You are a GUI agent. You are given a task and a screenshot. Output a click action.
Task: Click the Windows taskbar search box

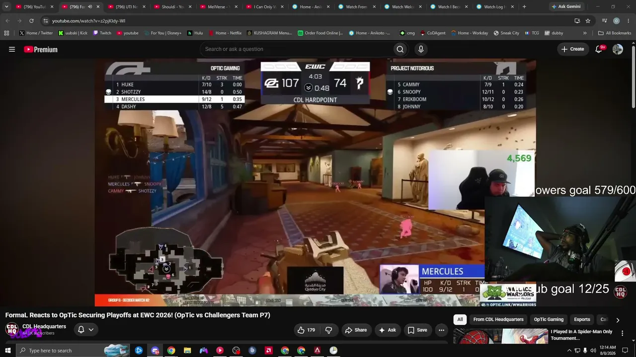(x=73, y=351)
